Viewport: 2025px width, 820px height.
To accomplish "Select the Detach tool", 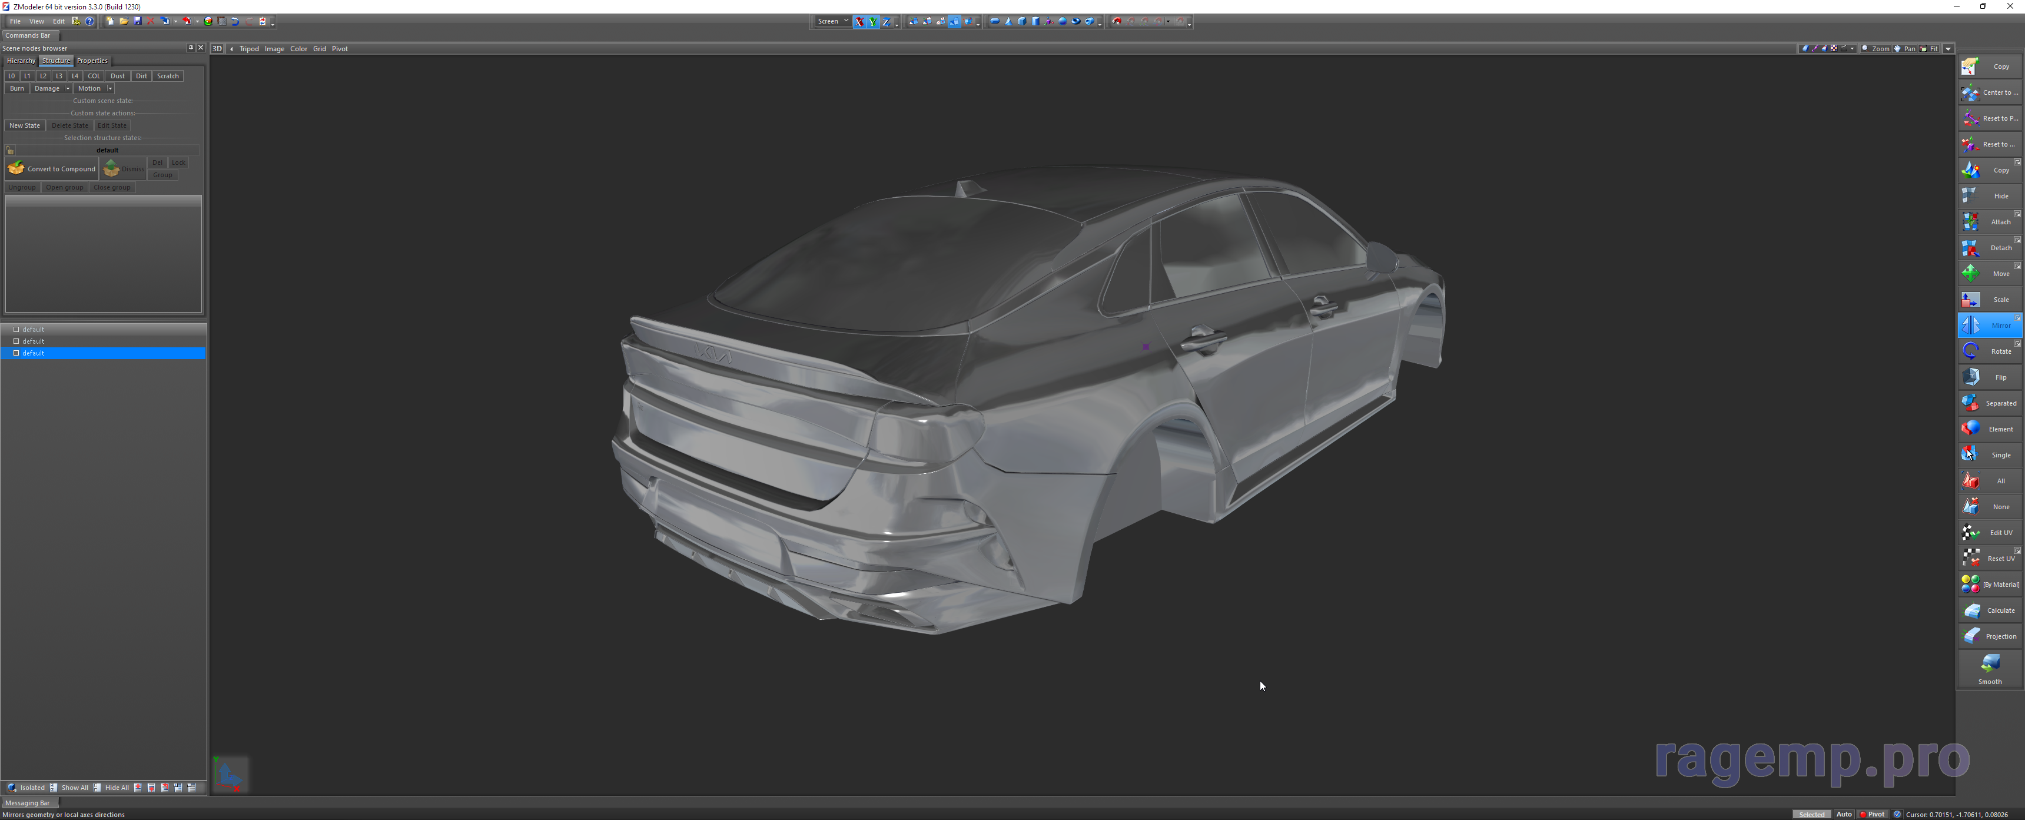I will tap(1989, 247).
